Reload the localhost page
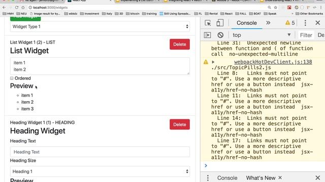325x182 pixels. click(17, 8)
